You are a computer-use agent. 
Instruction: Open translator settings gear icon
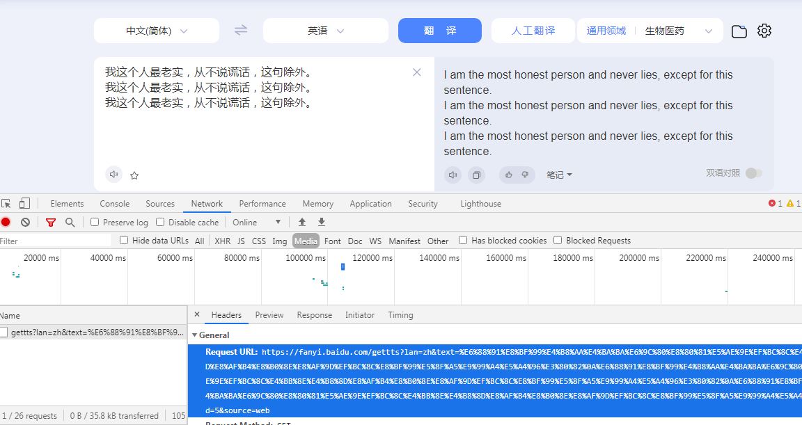point(764,31)
